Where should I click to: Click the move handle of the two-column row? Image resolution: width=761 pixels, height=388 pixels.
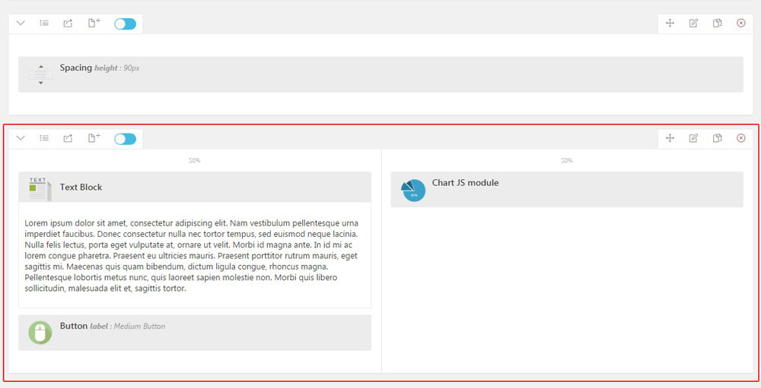670,138
